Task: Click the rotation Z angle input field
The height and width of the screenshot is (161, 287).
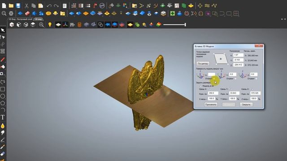Action: point(254,74)
